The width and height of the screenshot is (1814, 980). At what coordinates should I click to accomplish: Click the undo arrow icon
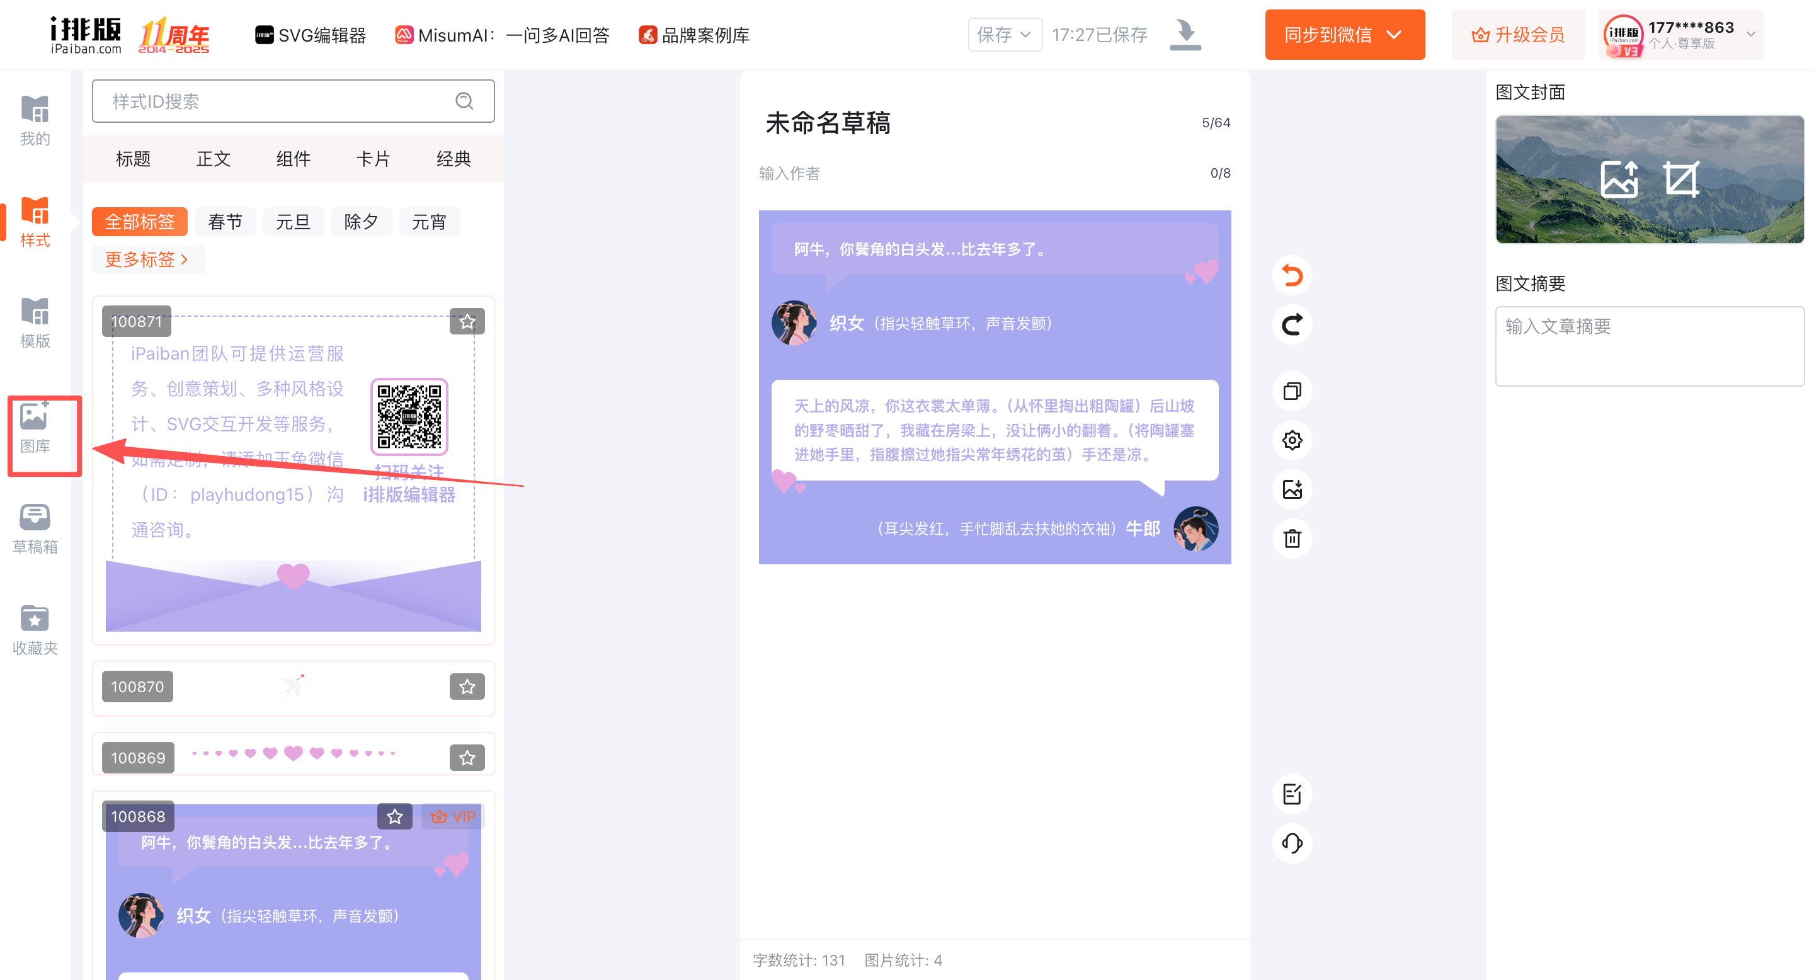point(1291,275)
